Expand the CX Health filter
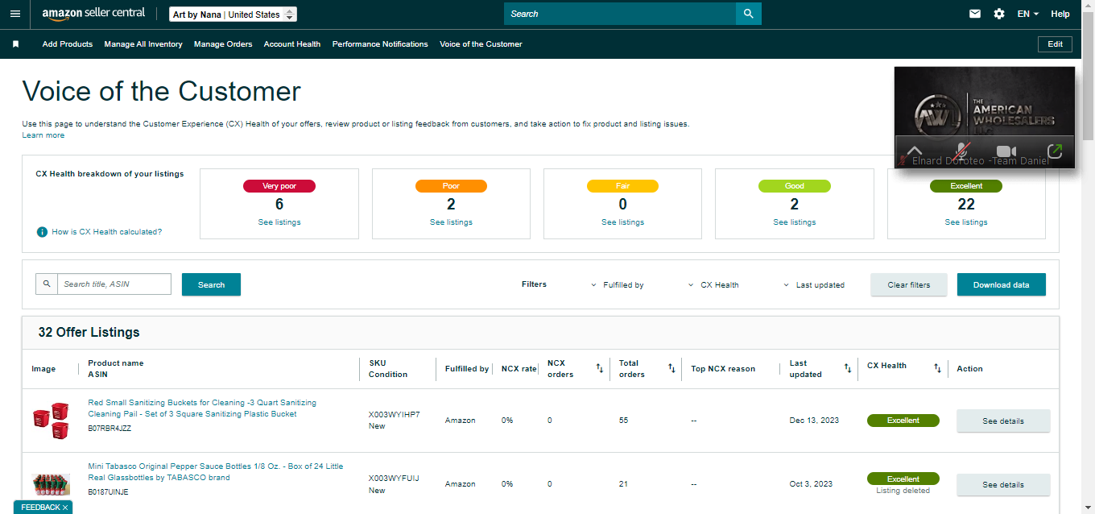The height and width of the screenshot is (514, 1095). click(713, 284)
